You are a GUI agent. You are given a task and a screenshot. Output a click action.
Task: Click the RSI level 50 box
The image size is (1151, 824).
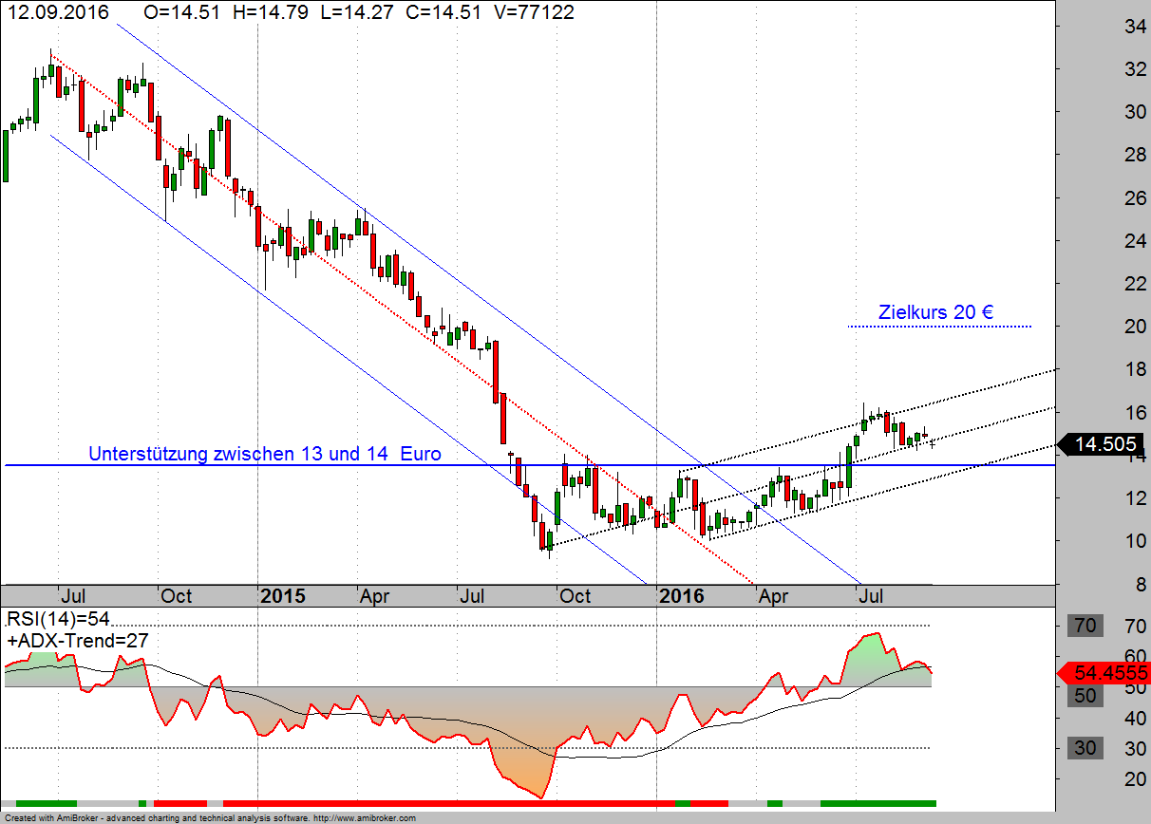coord(1085,696)
